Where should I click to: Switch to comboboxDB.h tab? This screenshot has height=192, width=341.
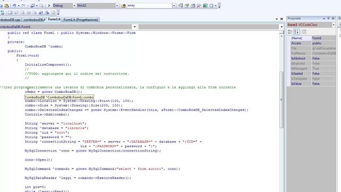coord(34,20)
